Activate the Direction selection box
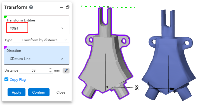Image resolution: width=202 pixels, height=105 pixels. click(37, 55)
